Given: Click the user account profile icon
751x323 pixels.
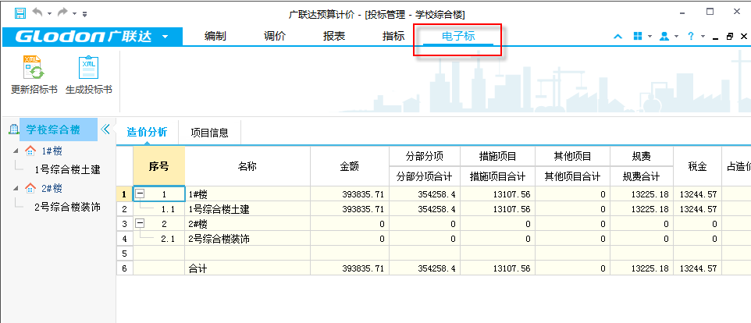Looking at the screenshot, I should 664,37.
